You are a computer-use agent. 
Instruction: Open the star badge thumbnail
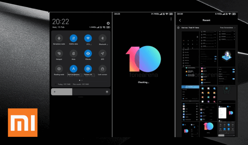click(x=227, y=95)
